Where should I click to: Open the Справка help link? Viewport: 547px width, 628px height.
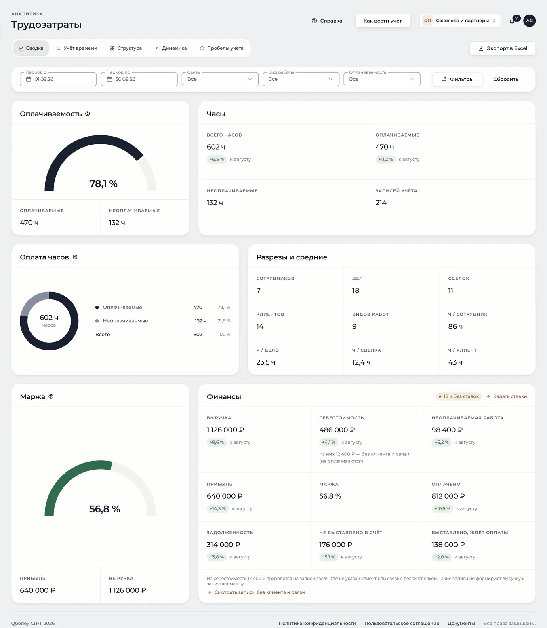[327, 21]
